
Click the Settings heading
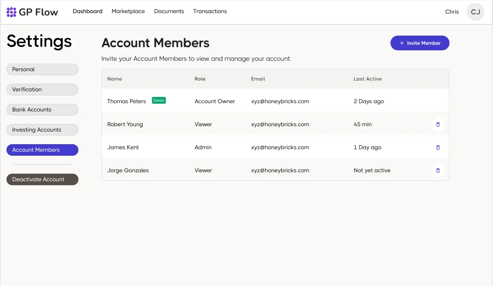coord(39,41)
